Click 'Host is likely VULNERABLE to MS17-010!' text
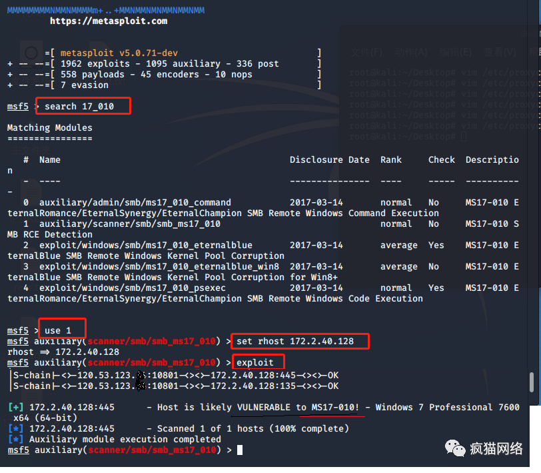This screenshot has width=541, height=473. pyautogui.click(x=258, y=408)
